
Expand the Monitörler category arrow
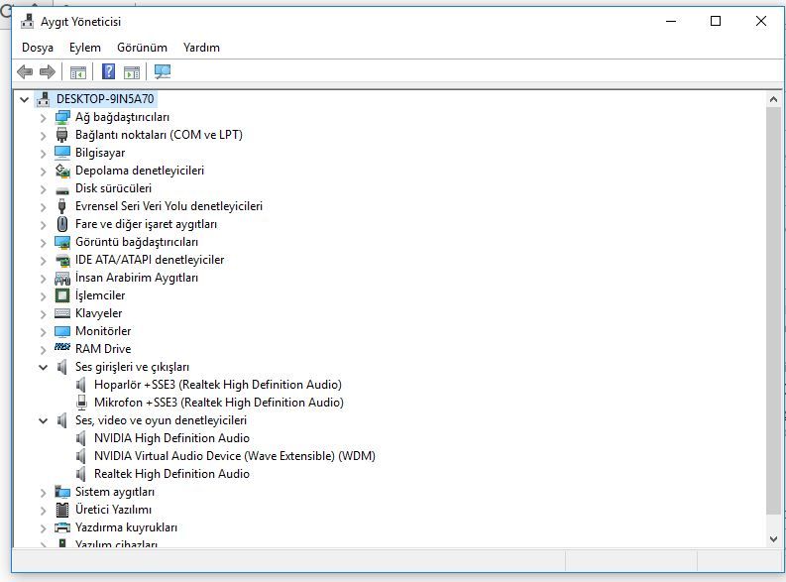[x=43, y=332]
